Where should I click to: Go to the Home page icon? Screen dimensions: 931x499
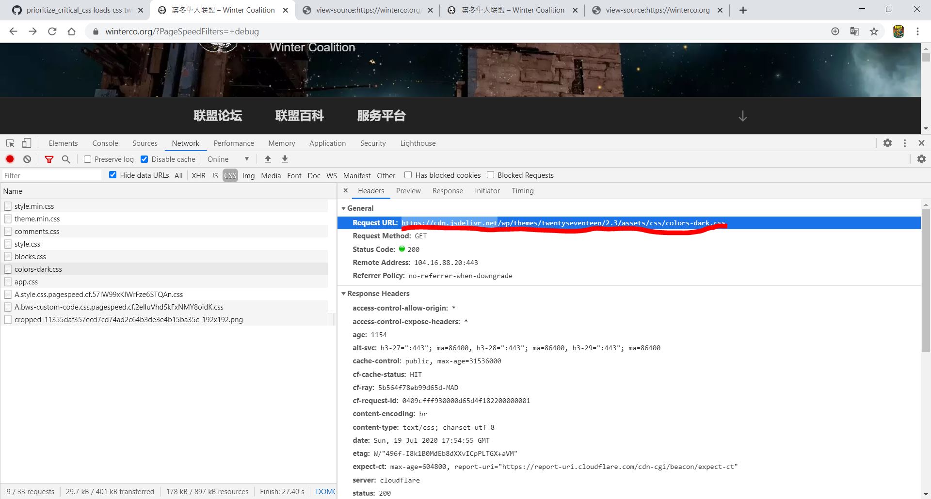[x=71, y=31]
